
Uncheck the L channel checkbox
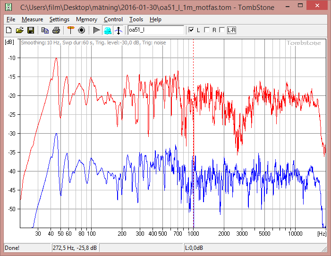point(191,30)
